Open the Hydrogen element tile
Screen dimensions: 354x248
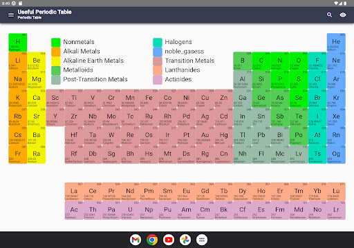18,43
